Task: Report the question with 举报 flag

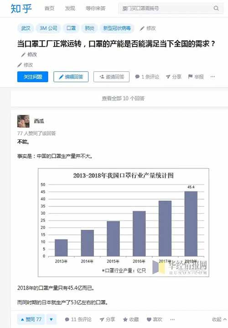Action: point(196,77)
